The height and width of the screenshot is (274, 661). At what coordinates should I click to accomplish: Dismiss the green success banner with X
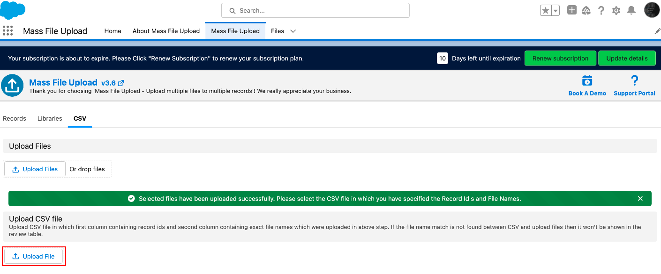(640, 199)
